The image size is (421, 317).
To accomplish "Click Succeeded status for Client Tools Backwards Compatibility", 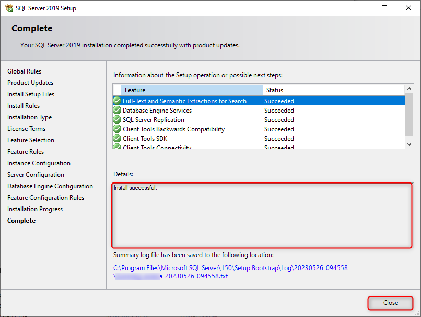I will coord(279,129).
